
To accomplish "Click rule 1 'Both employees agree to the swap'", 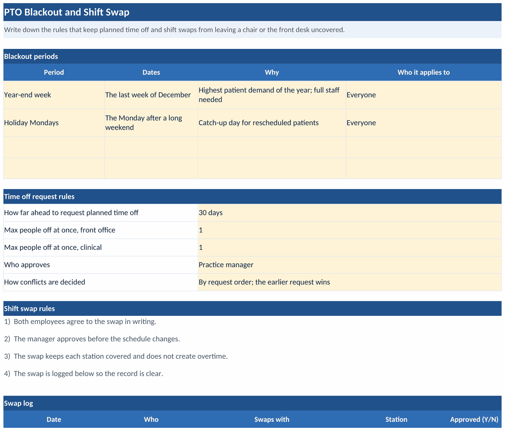I will pyautogui.click(x=80, y=322).
